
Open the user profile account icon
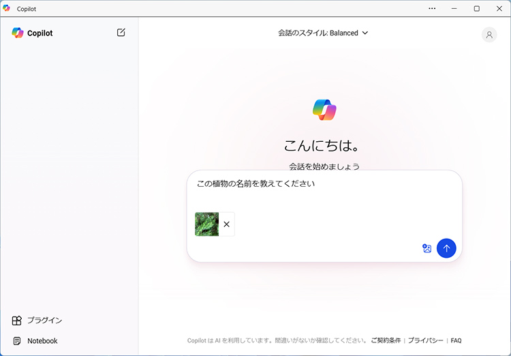point(489,35)
